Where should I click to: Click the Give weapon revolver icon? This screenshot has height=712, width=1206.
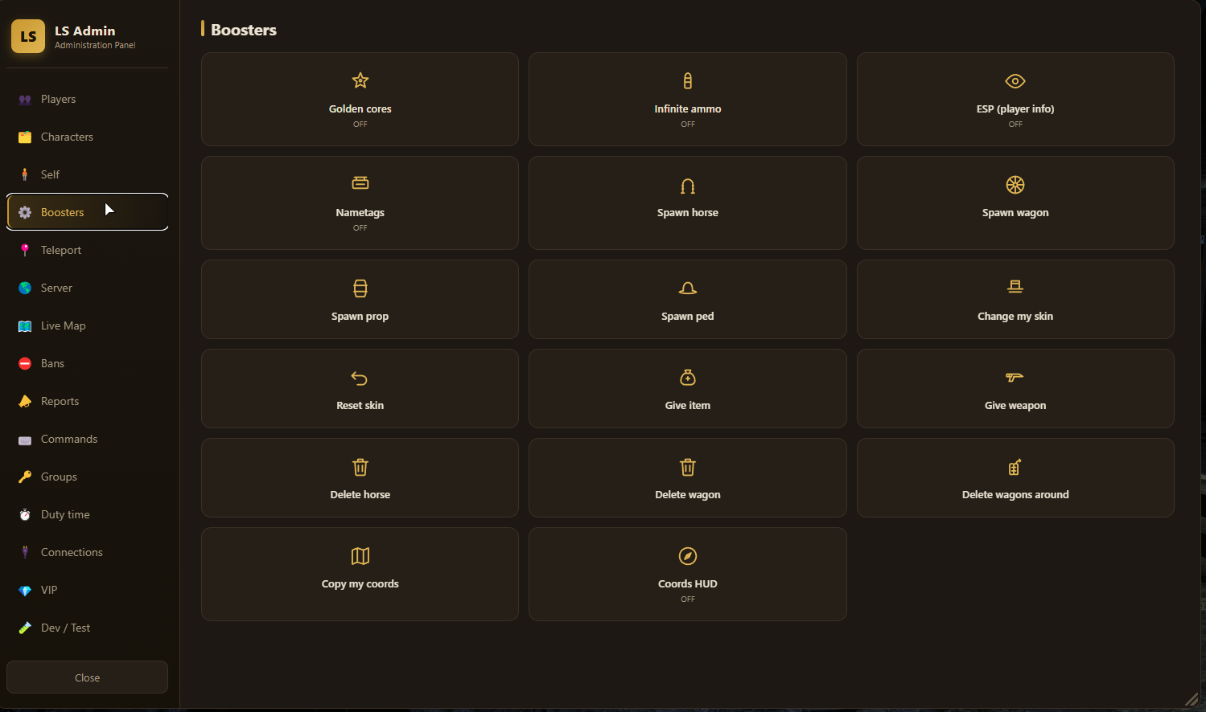1015,377
